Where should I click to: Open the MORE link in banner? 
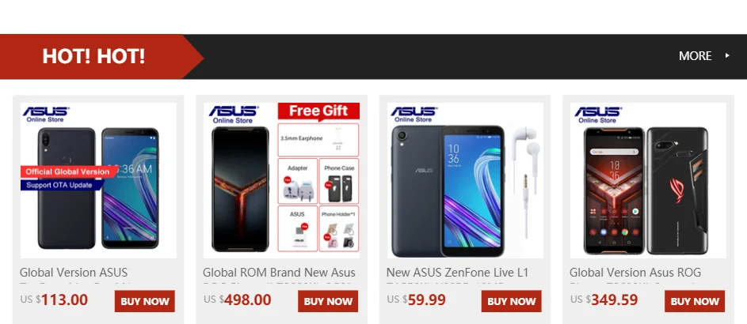(695, 55)
